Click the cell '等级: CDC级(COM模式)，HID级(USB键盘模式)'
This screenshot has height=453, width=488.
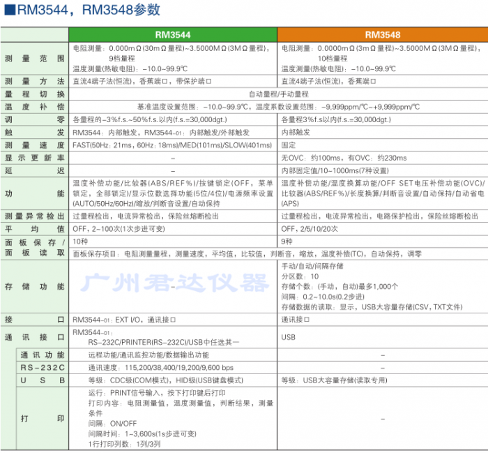(x=166, y=380)
